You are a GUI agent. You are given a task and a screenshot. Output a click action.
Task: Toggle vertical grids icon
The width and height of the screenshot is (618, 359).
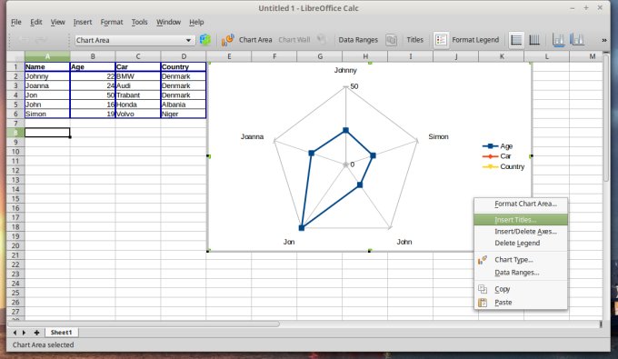tap(534, 40)
